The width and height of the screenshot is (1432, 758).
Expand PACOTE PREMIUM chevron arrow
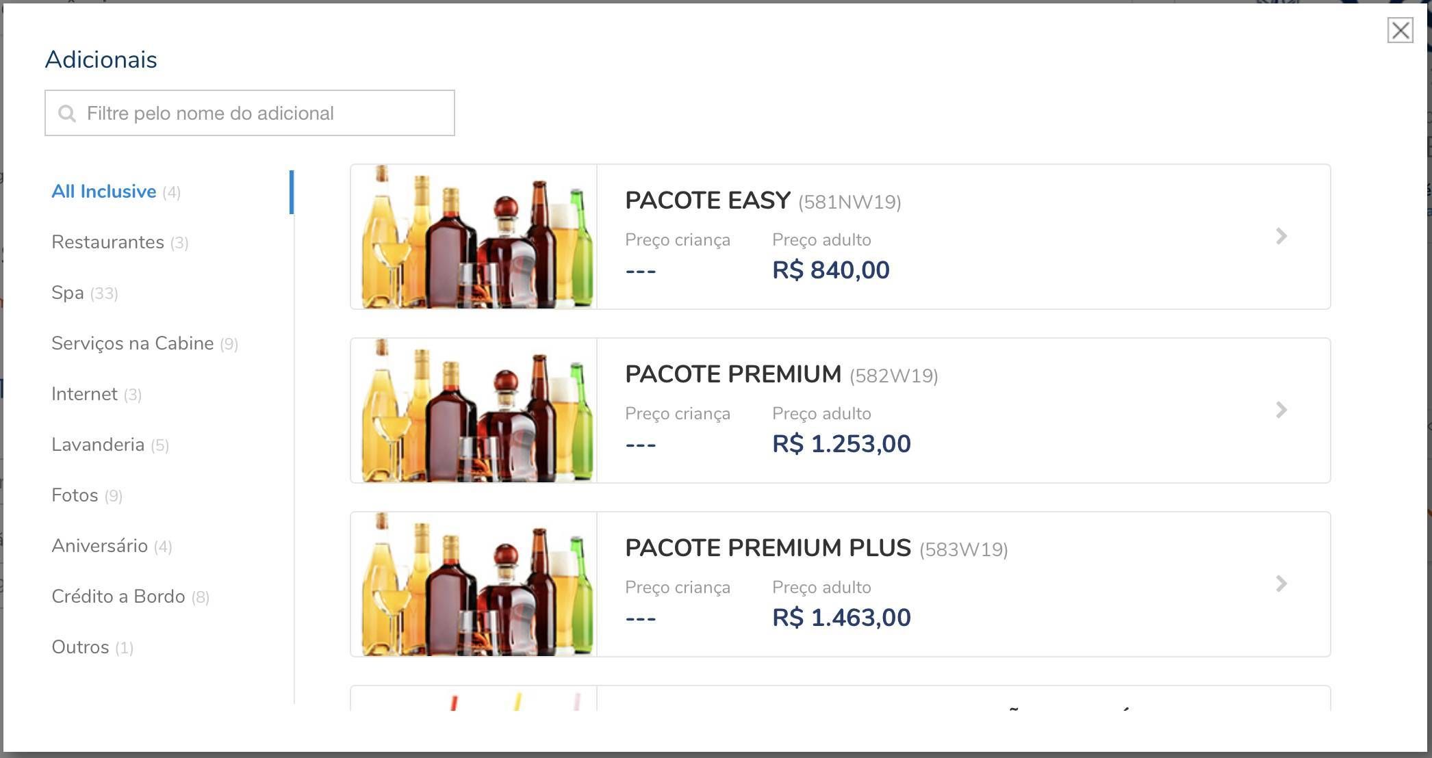(x=1281, y=410)
